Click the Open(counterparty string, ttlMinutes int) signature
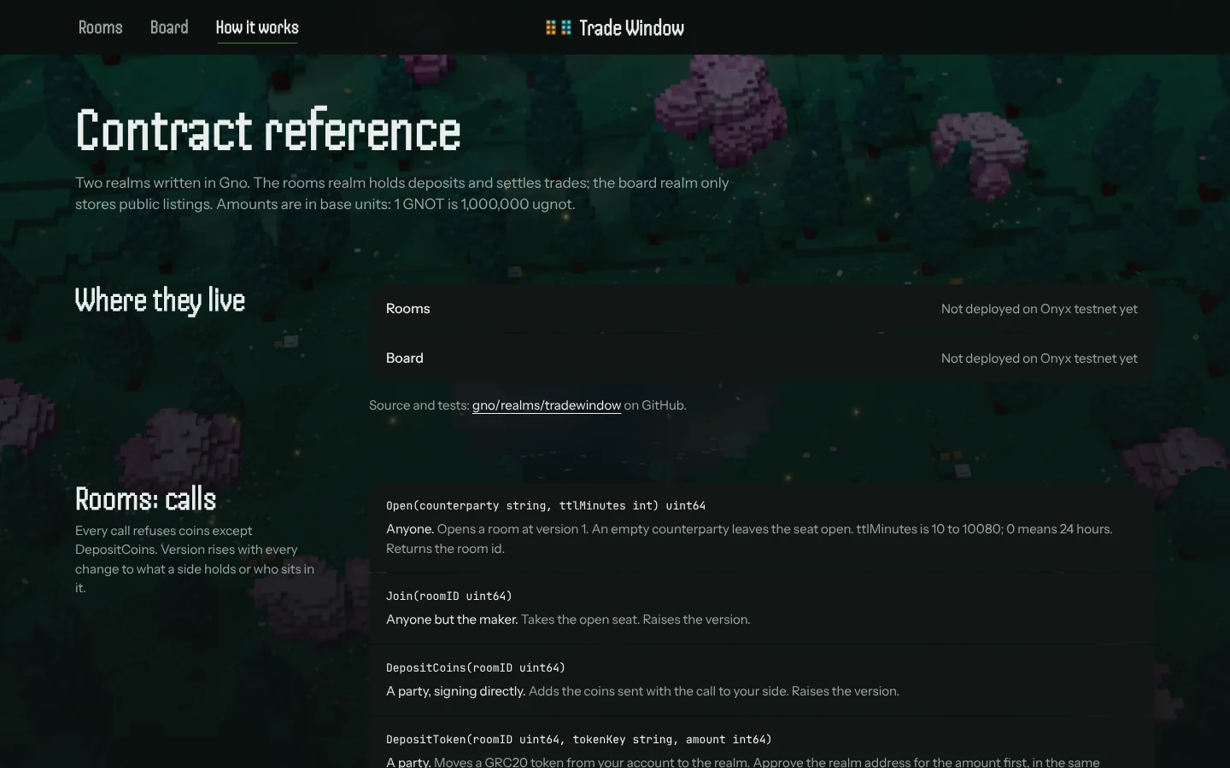 point(546,506)
